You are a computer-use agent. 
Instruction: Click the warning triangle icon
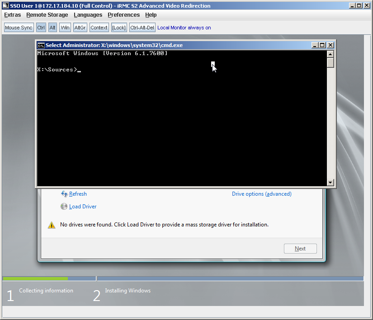pos(52,225)
